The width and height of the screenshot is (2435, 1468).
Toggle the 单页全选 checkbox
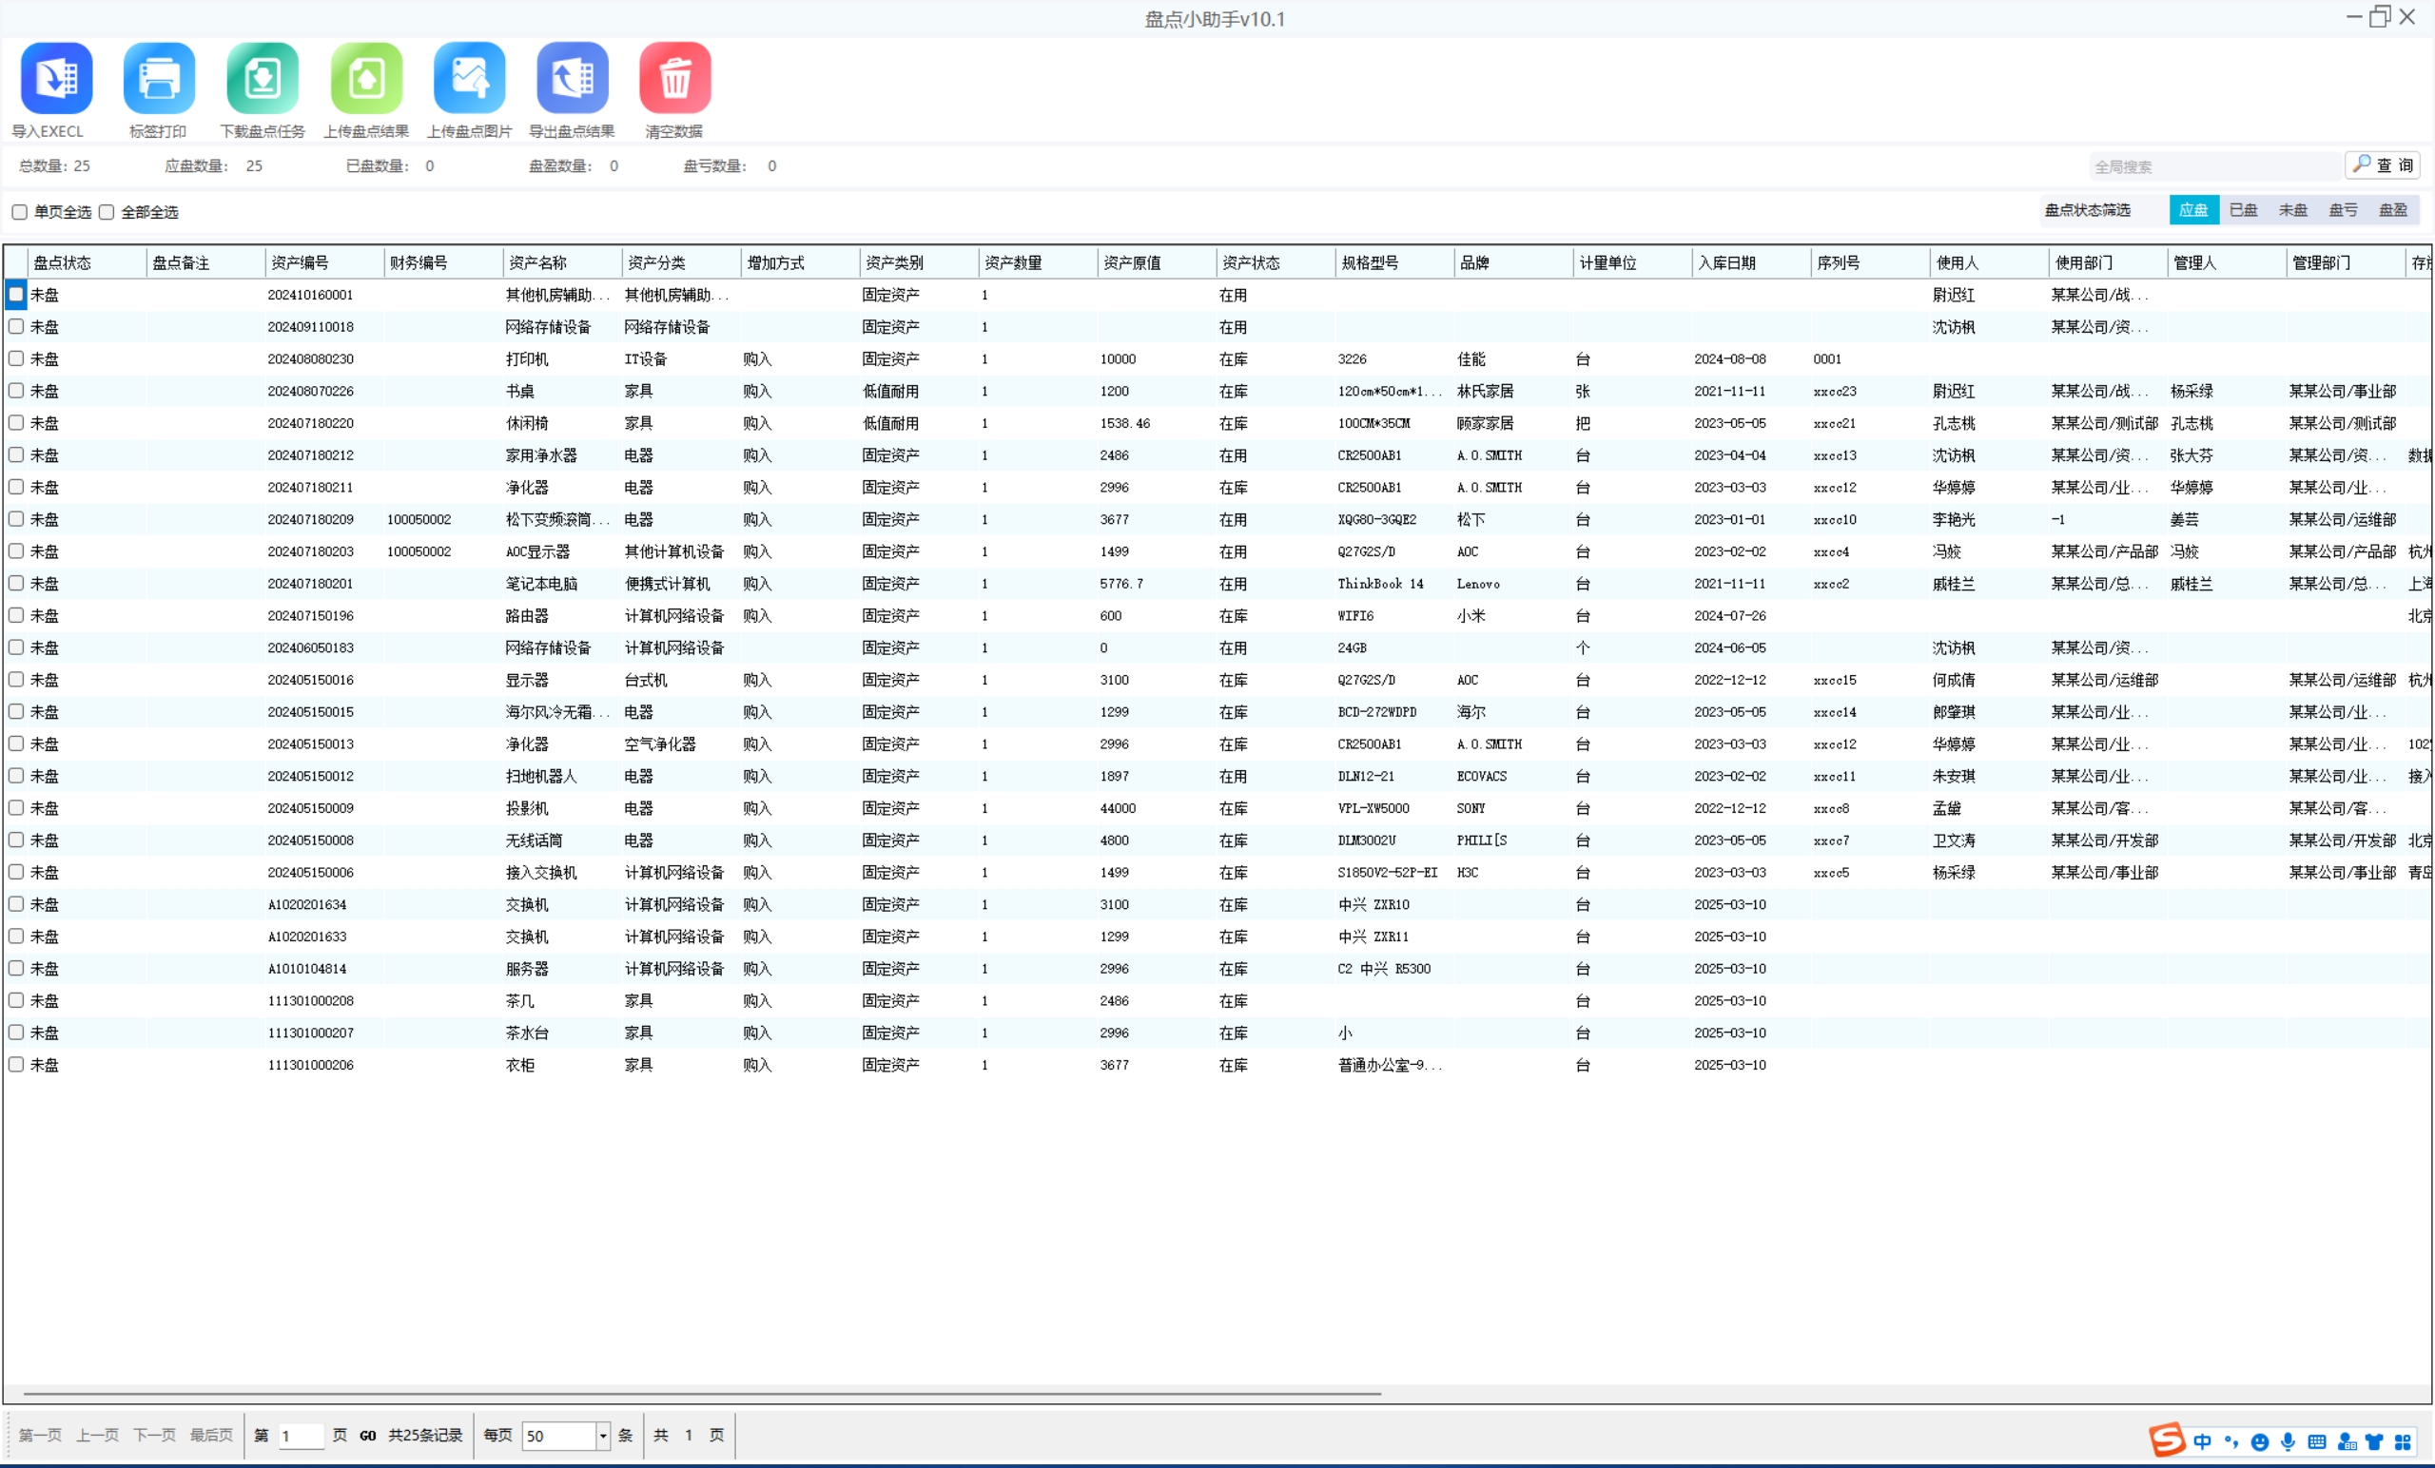tap(20, 212)
